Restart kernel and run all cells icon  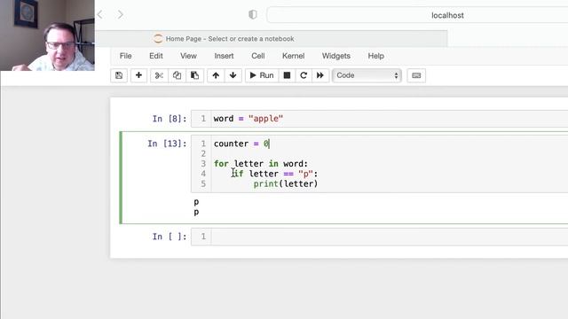[x=320, y=75]
